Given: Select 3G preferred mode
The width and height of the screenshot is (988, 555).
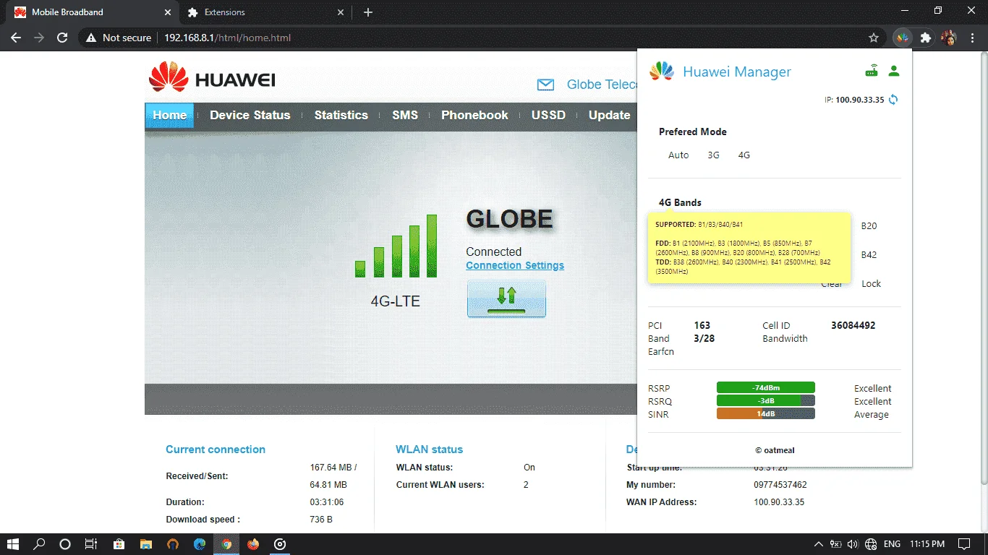Looking at the screenshot, I should tap(713, 155).
